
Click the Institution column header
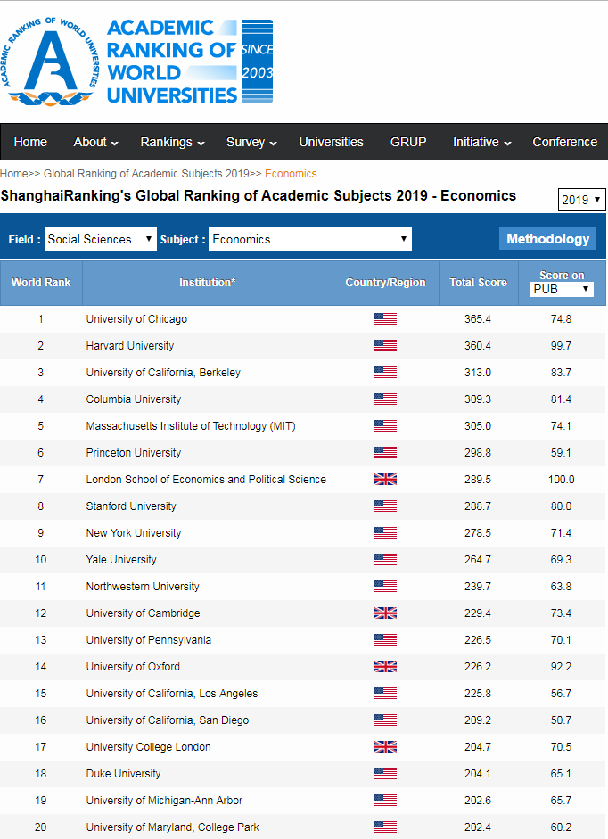[x=207, y=283]
